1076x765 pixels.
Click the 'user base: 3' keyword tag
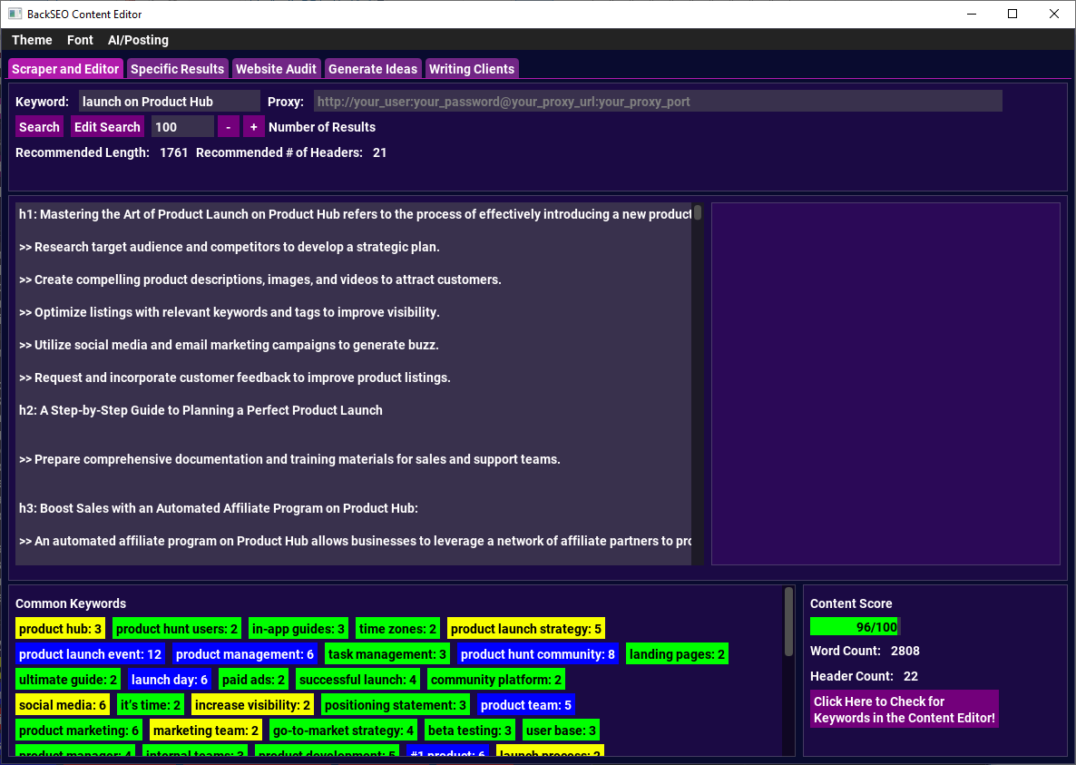pyautogui.click(x=561, y=731)
